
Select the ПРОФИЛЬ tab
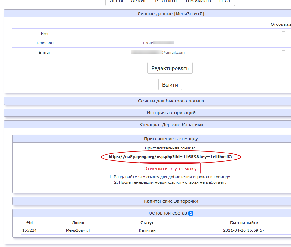[198, 2]
